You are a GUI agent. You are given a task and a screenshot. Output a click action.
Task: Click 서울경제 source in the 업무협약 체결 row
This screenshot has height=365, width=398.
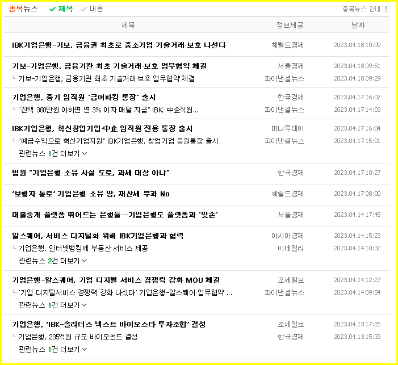click(x=290, y=66)
